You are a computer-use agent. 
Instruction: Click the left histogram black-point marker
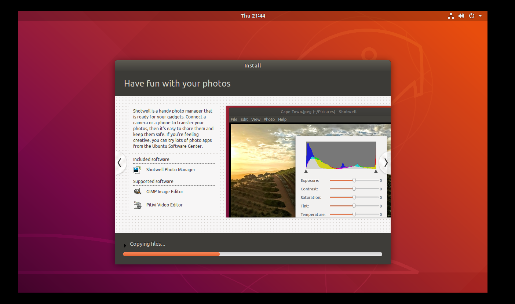306,171
